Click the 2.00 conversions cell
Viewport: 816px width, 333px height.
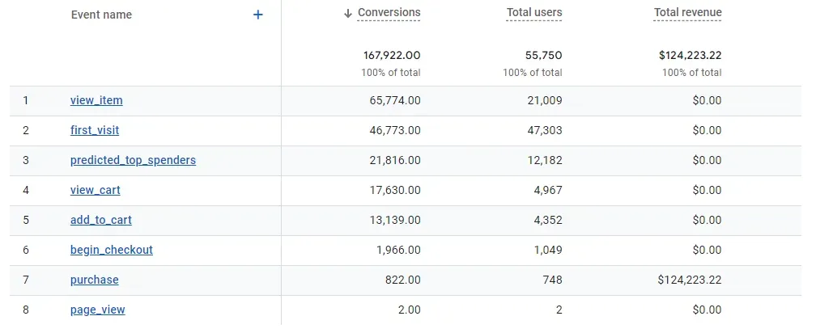pos(409,310)
